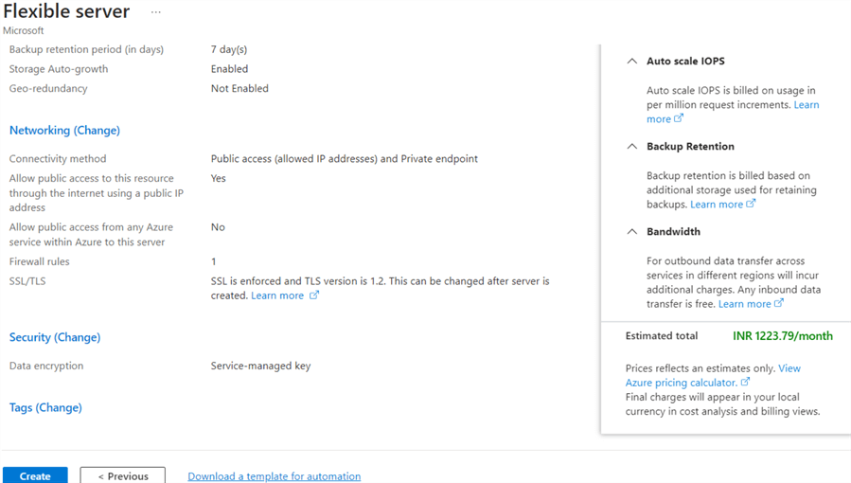Click external link icon in Bandwidth section

779,303
